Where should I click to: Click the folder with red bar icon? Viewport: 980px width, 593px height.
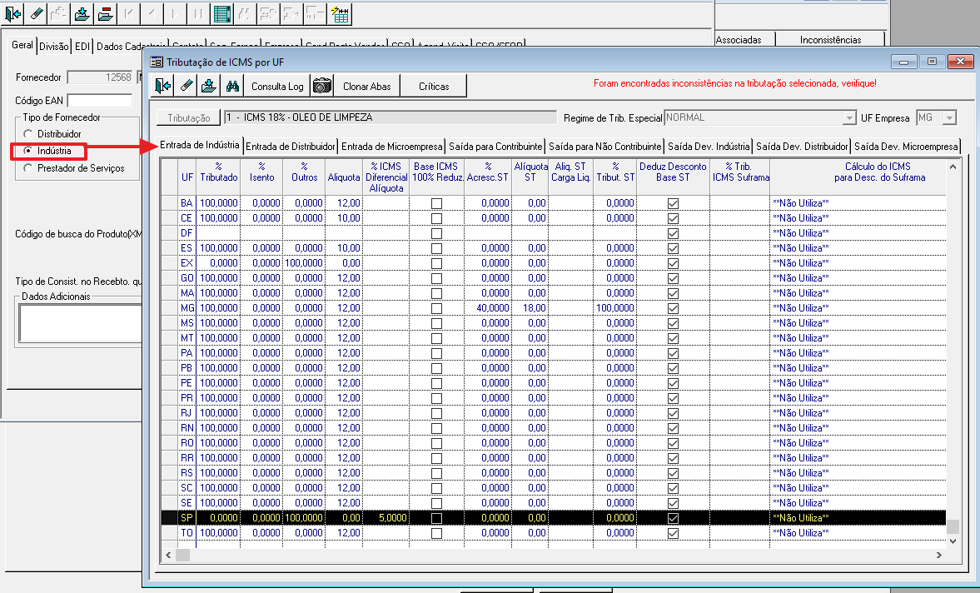(105, 13)
